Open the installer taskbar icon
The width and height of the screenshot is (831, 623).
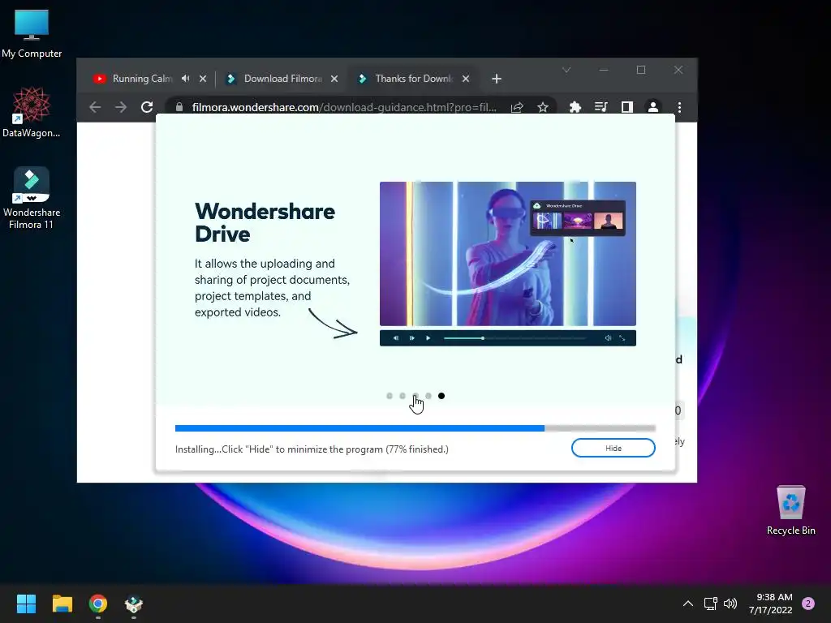[x=134, y=604]
